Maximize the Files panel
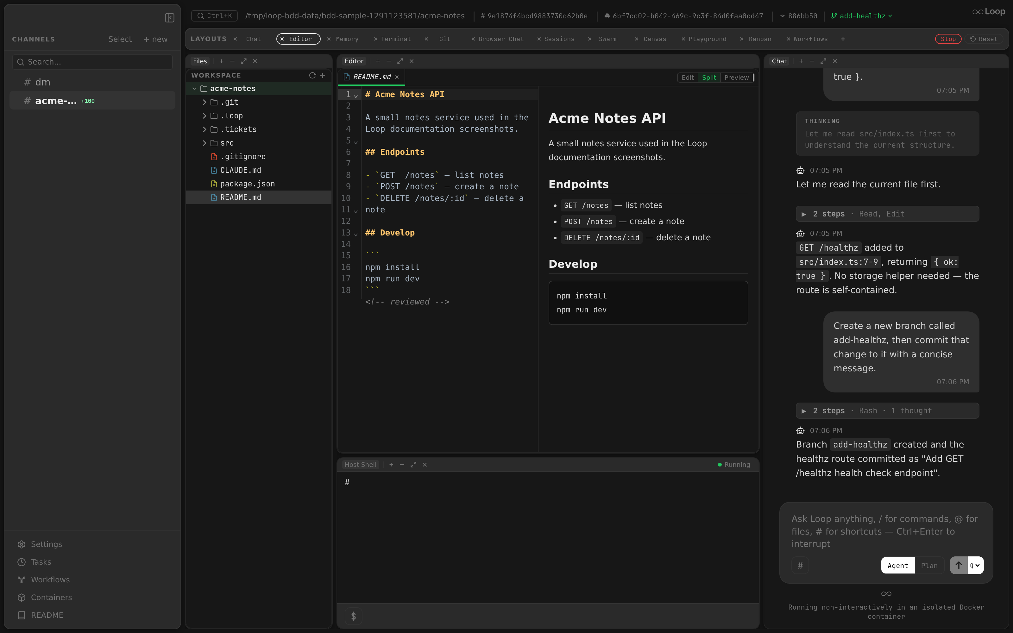This screenshot has height=633, width=1013. [x=244, y=61]
